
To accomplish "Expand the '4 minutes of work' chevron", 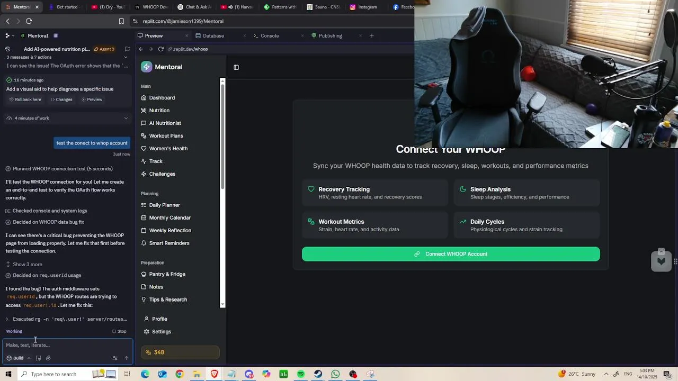I will [x=126, y=118].
